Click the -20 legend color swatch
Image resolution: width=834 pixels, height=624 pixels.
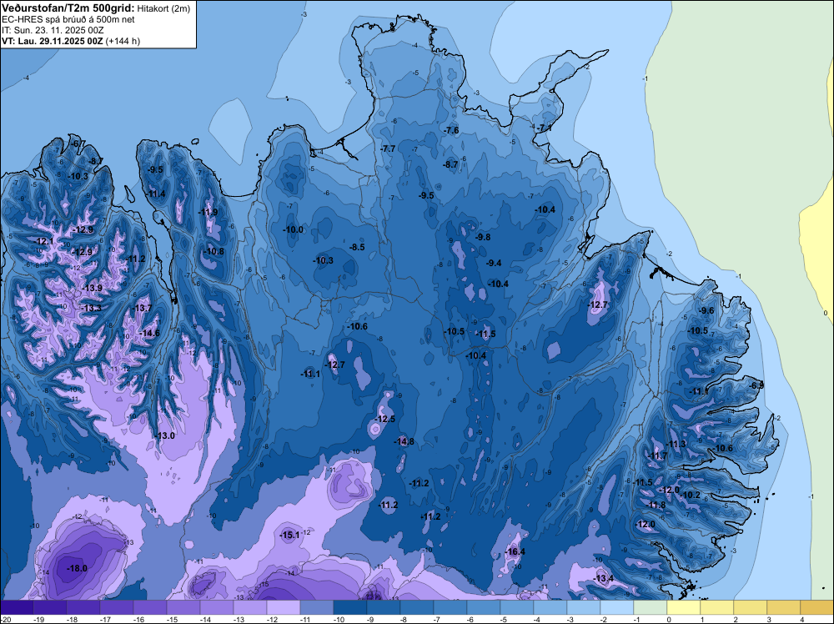[17, 607]
